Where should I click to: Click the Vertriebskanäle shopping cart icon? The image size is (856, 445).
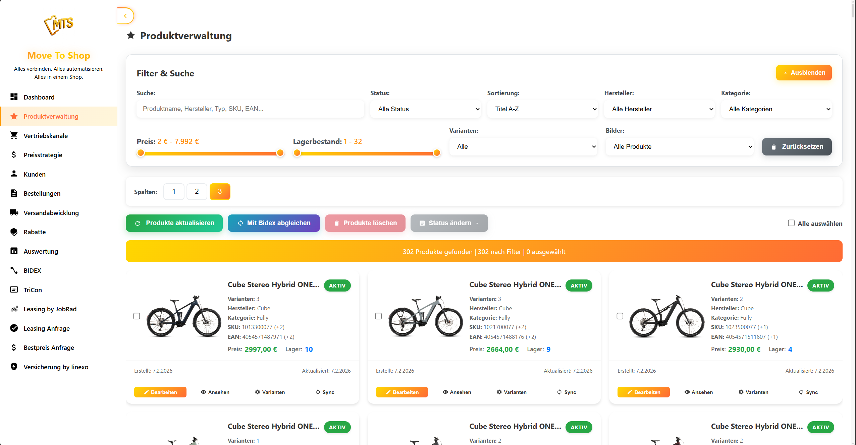pyautogui.click(x=14, y=136)
